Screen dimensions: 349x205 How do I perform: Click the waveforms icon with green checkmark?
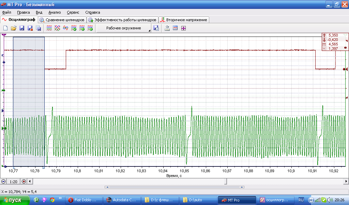click(x=74, y=28)
